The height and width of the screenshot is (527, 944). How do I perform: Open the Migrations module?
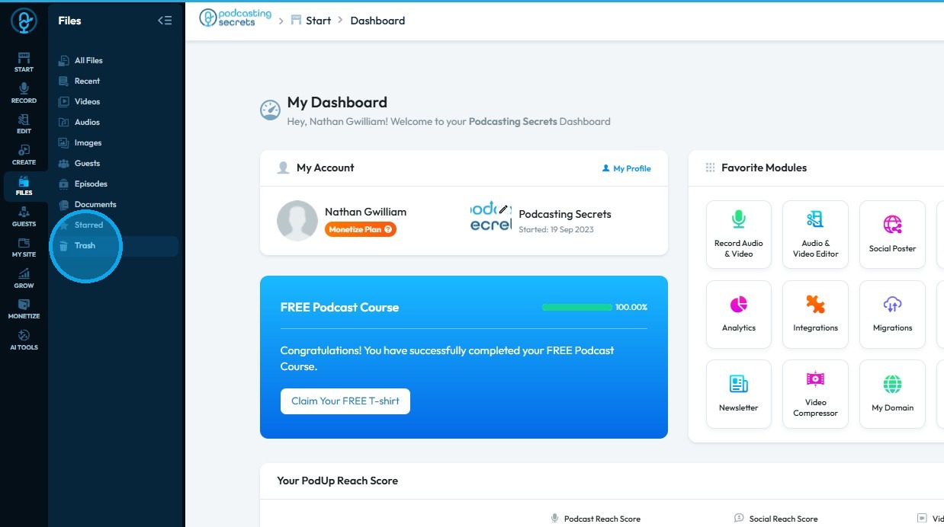[892, 315]
